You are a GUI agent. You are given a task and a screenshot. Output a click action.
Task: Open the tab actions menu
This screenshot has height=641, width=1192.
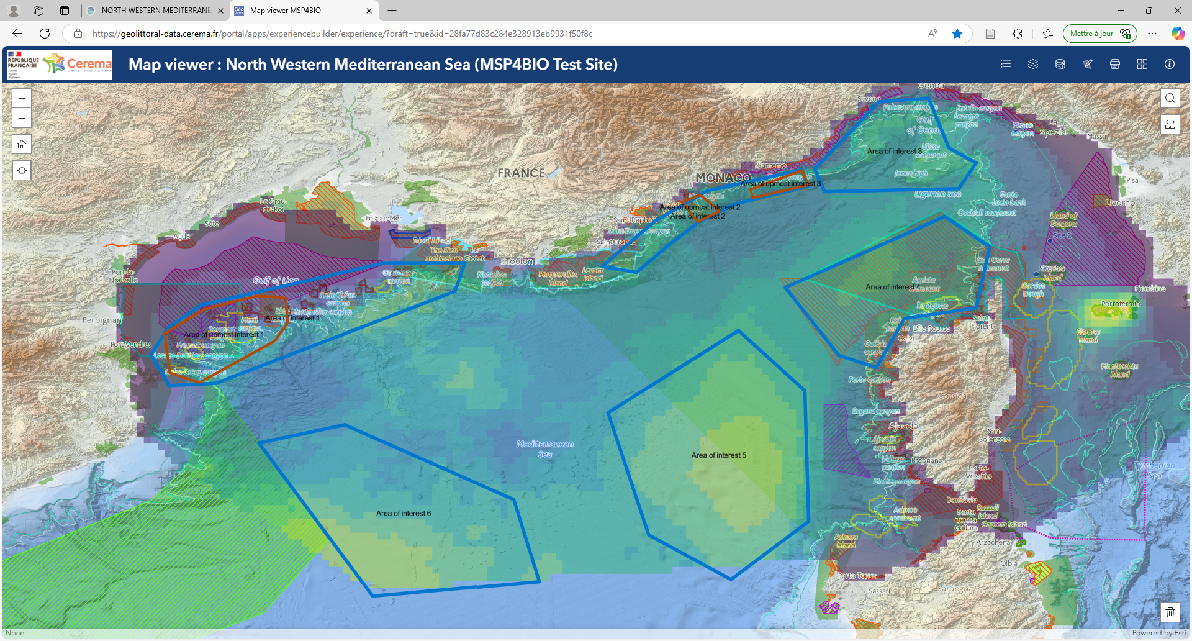click(65, 11)
